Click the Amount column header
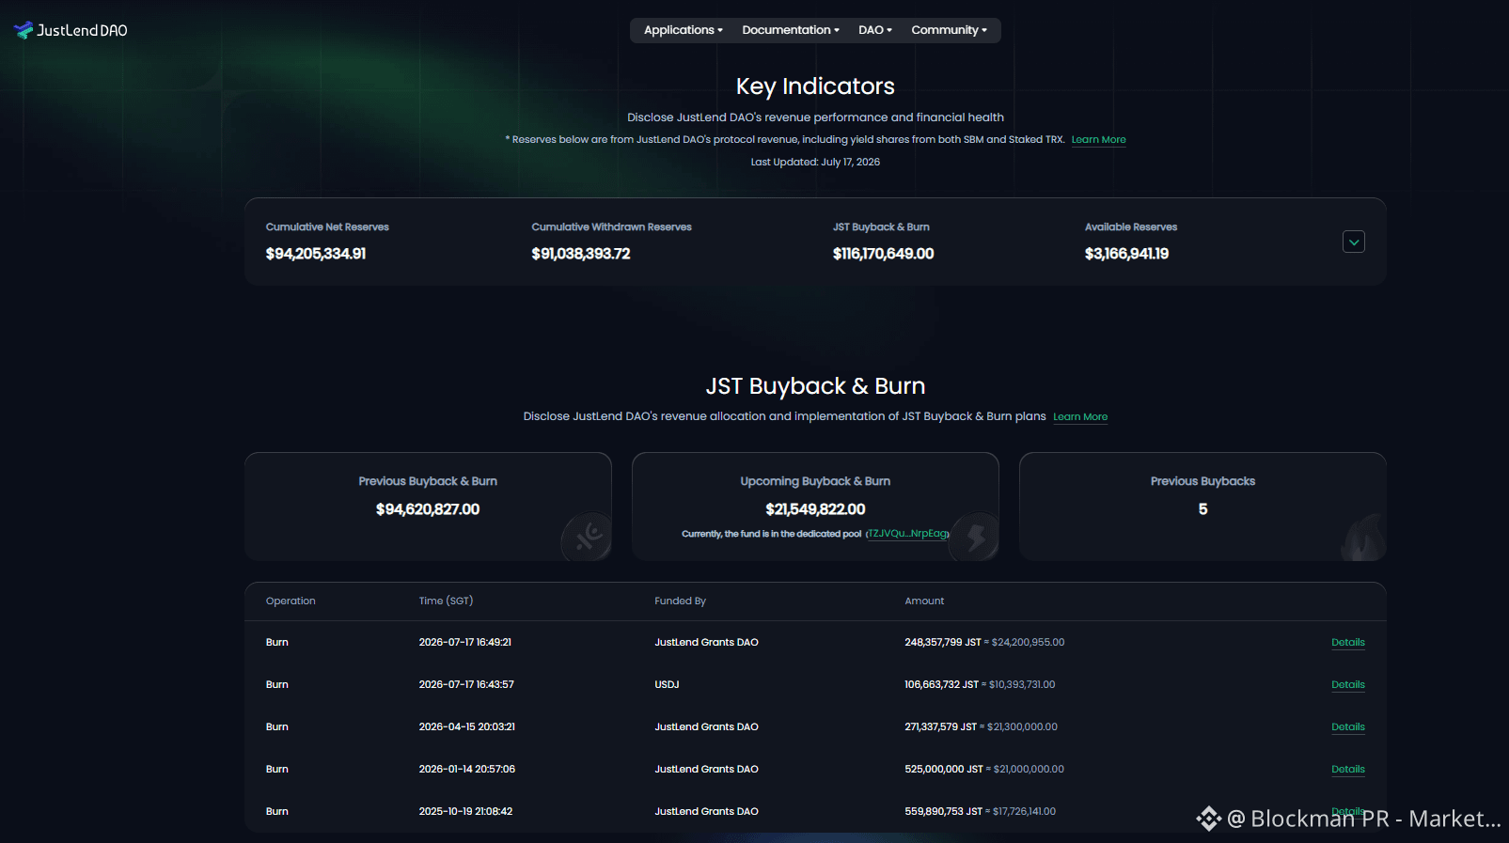Image resolution: width=1509 pixels, height=843 pixels. 924,601
